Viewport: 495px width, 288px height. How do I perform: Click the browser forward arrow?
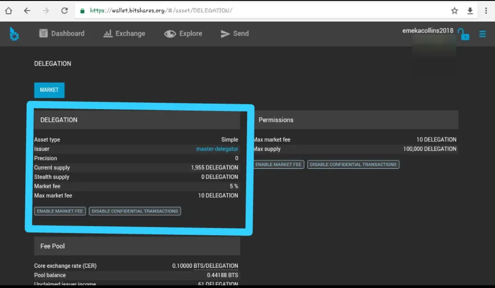[x=46, y=11]
